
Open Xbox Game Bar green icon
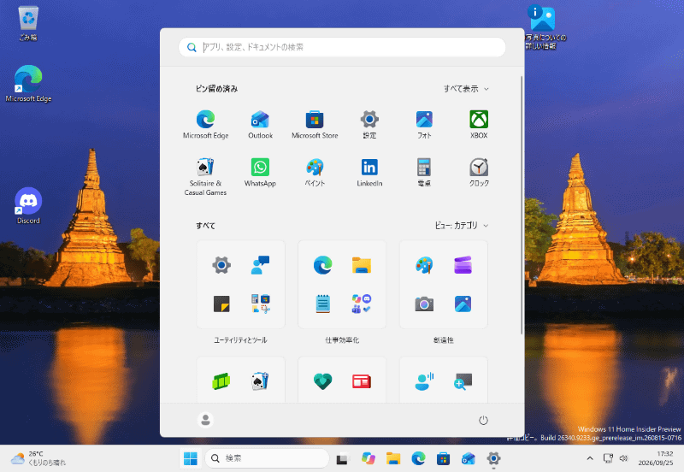[221, 381]
